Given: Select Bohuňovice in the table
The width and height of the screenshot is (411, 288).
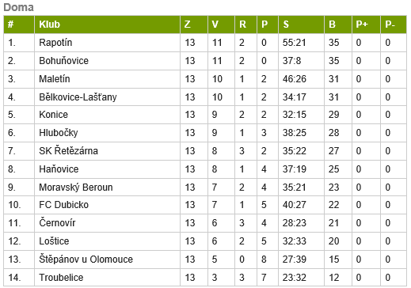Looking at the screenshot, I should coord(63,61).
